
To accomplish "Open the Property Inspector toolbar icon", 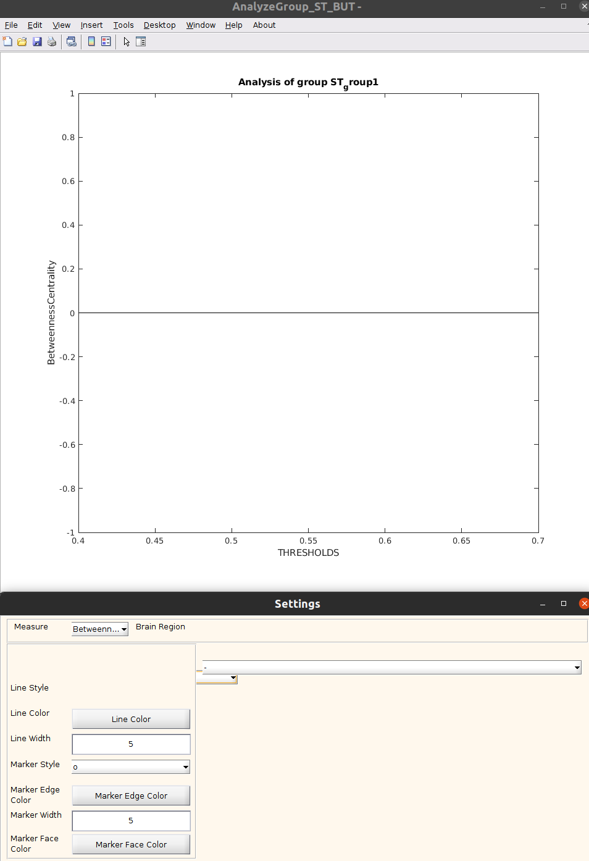I will (141, 41).
